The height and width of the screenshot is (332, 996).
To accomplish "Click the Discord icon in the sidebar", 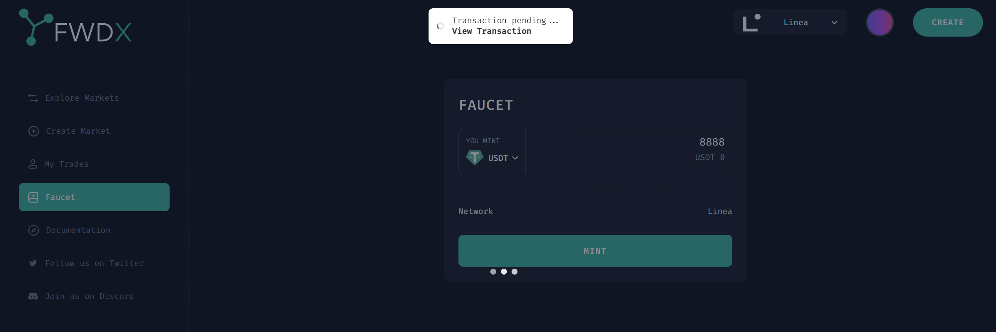I will pos(33,296).
